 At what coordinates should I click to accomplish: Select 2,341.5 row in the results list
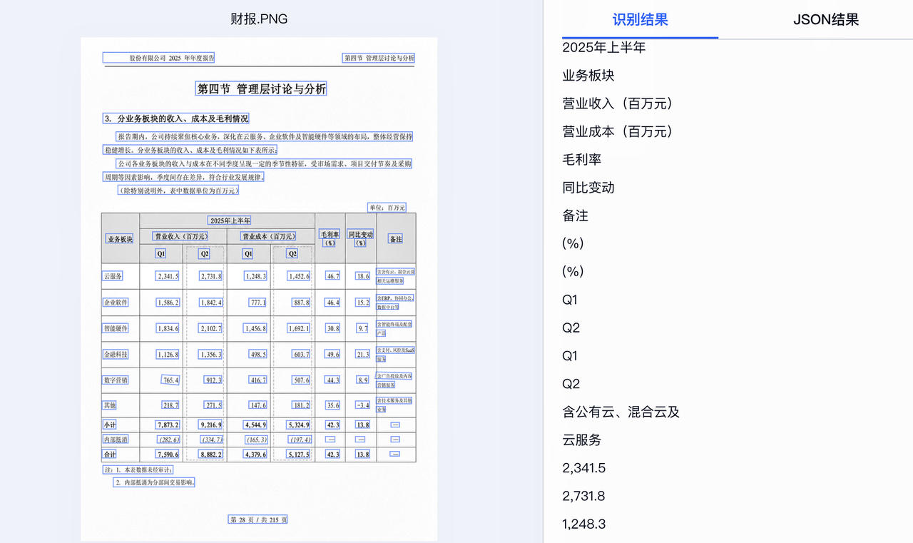point(584,468)
